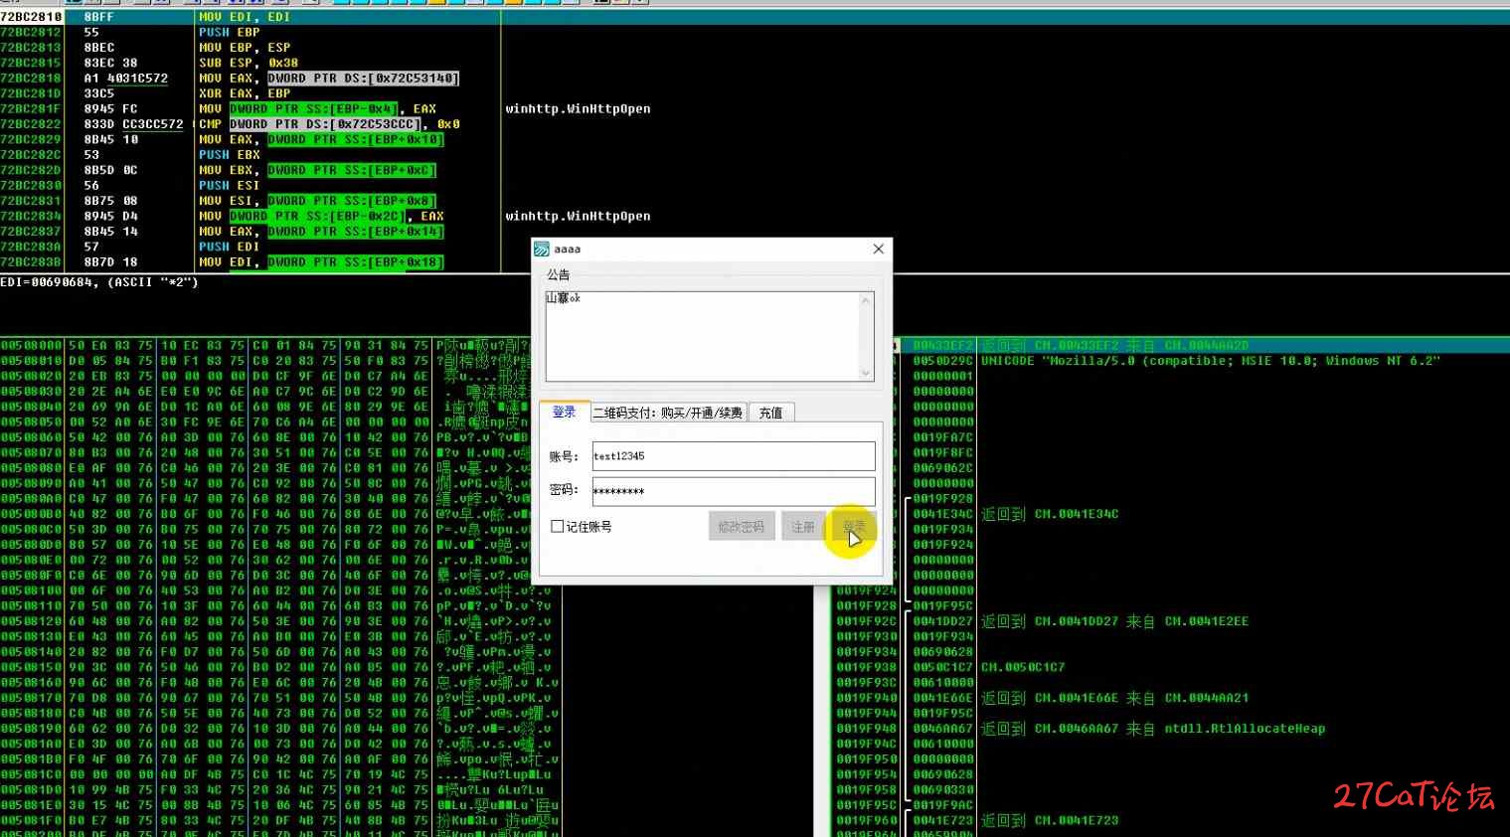Select dump row address 005081F0

pos(32,820)
